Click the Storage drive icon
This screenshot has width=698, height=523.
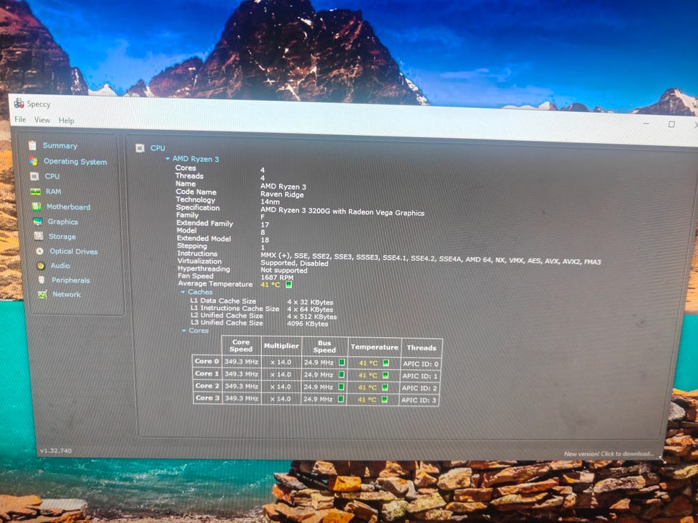click(39, 236)
